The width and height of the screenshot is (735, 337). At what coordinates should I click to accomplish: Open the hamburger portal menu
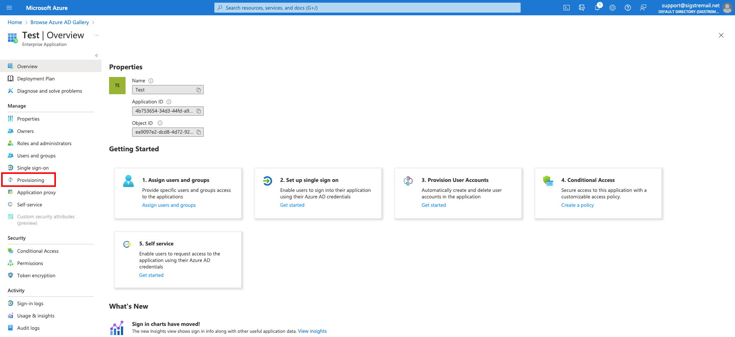point(10,8)
